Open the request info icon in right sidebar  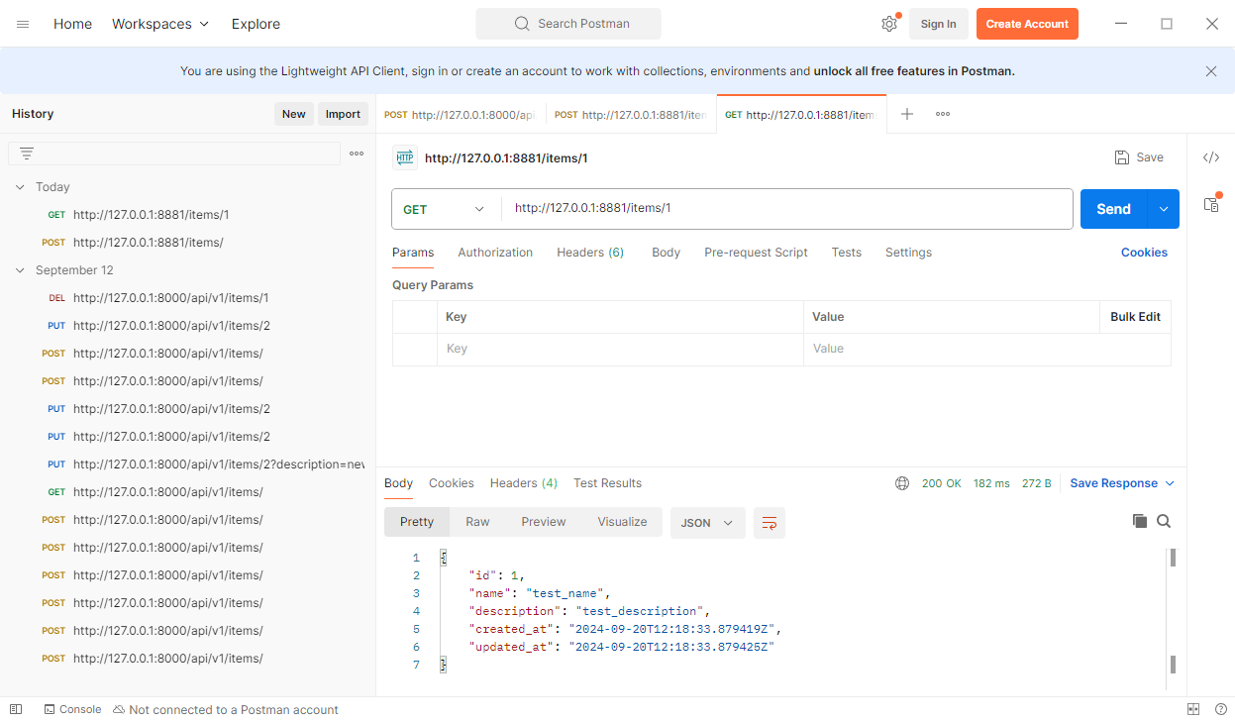[x=1211, y=204]
